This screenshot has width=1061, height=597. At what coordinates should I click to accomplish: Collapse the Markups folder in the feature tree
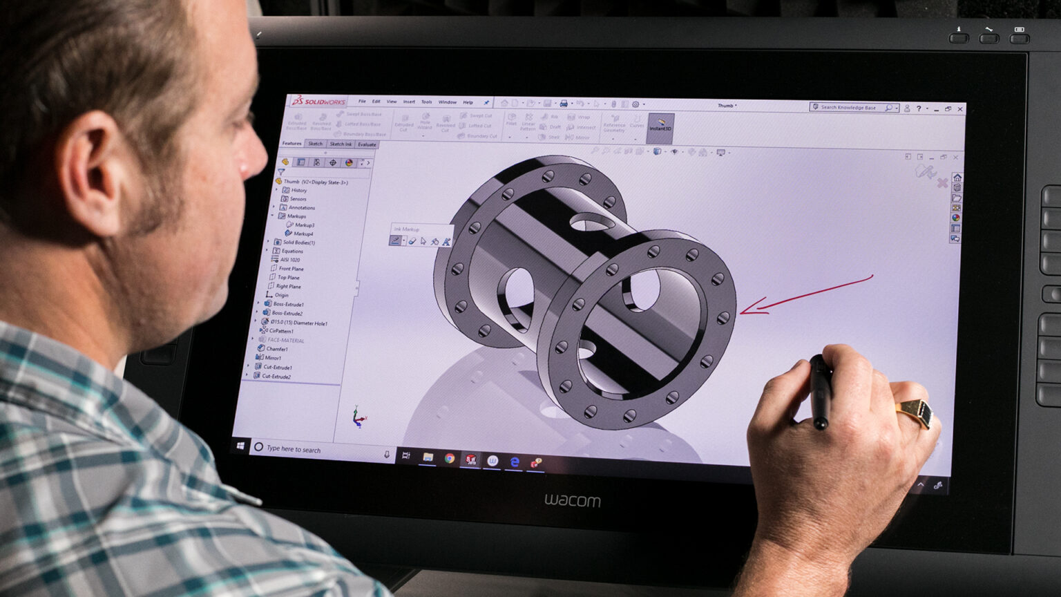pos(272,215)
